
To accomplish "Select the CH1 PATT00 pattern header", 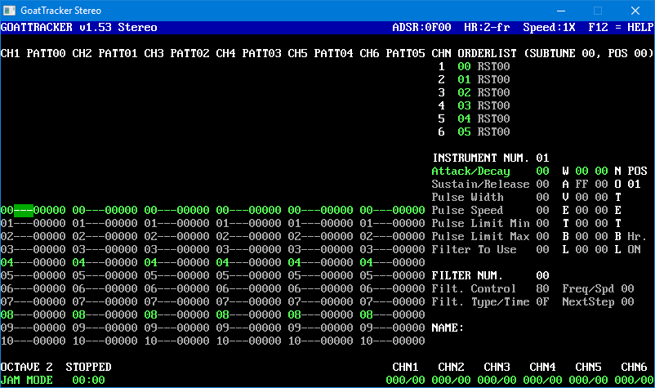I will click(33, 53).
